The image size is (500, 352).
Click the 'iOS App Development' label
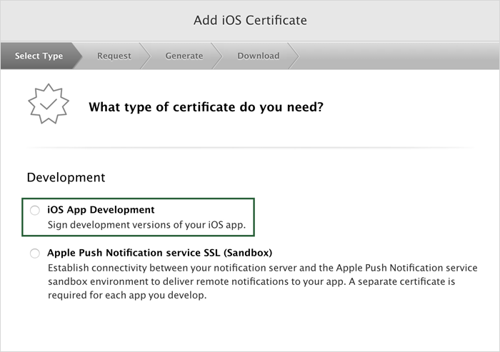pos(101,210)
